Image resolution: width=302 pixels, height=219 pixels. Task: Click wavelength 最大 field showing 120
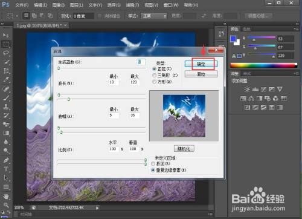click(x=135, y=82)
